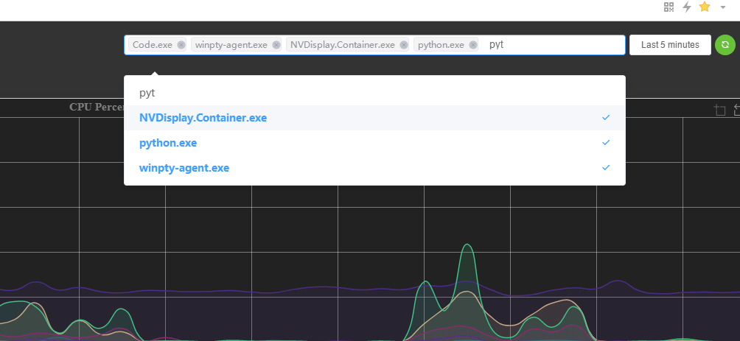Remove the NVDisplay.Container.exe tag
740x341 pixels.
tap(404, 45)
